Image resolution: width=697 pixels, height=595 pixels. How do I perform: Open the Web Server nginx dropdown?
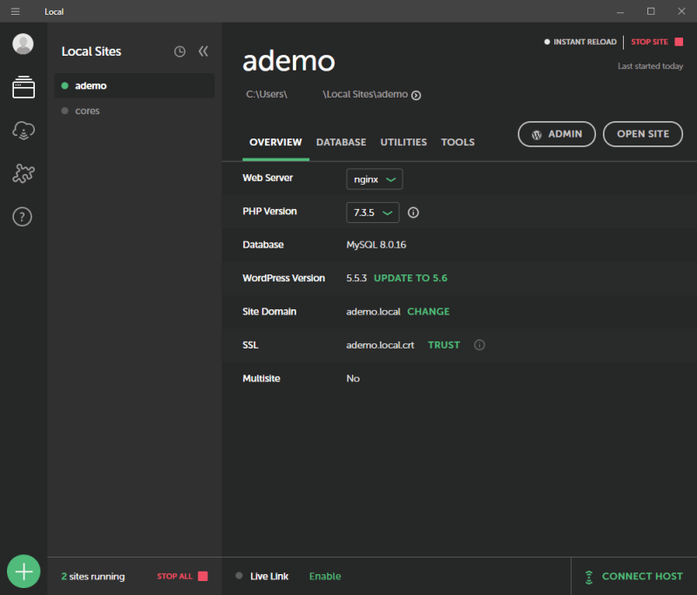(x=375, y=179)
